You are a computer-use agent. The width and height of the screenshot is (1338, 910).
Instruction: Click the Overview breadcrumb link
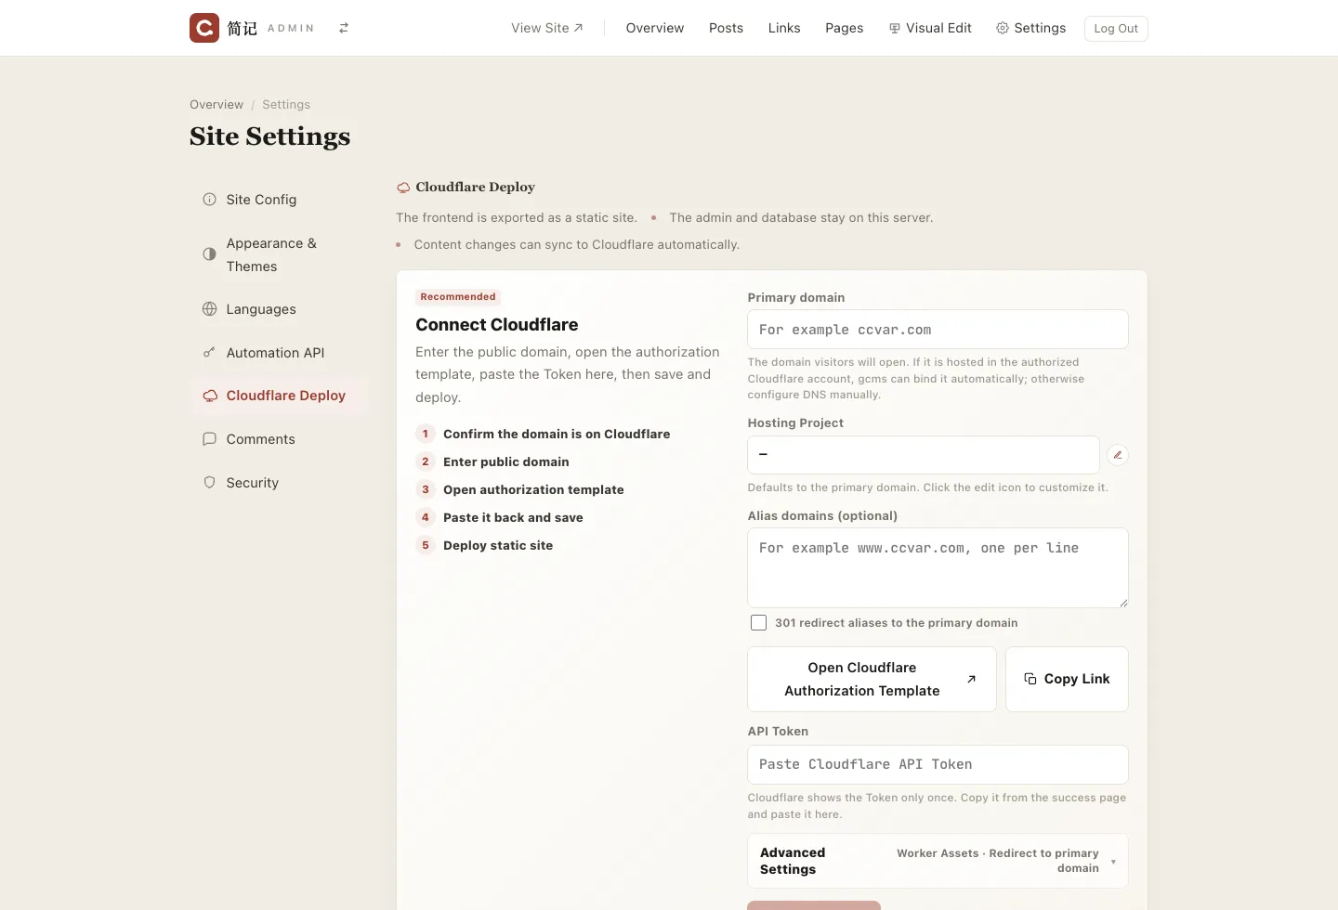pyautogui.click(x=216, y=105)
